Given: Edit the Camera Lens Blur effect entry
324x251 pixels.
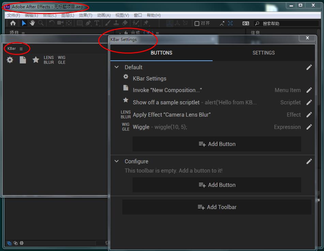Looking at the screenshot, I should [x=309, y=115].
